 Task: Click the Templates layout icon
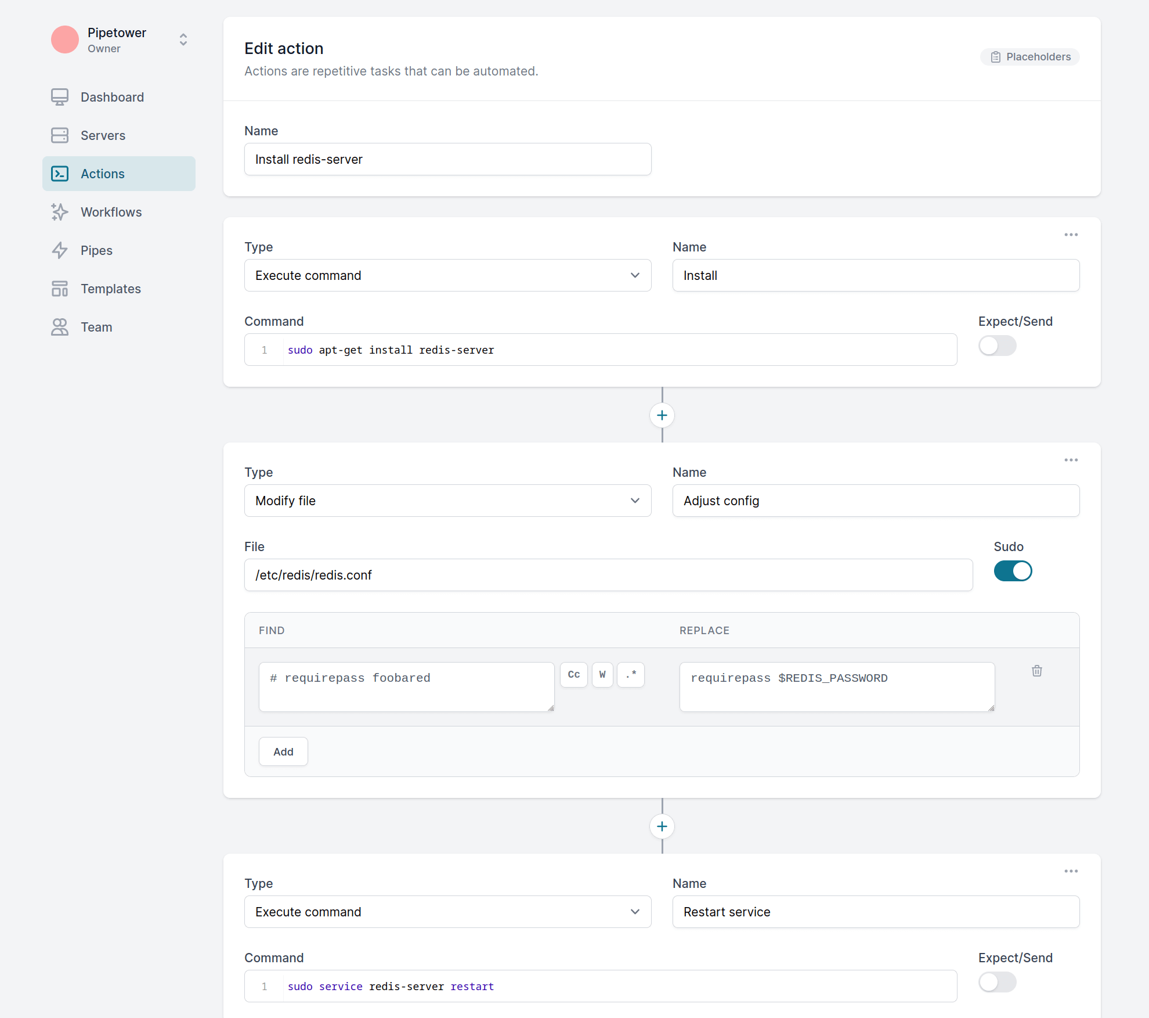(x=60, y=289)
